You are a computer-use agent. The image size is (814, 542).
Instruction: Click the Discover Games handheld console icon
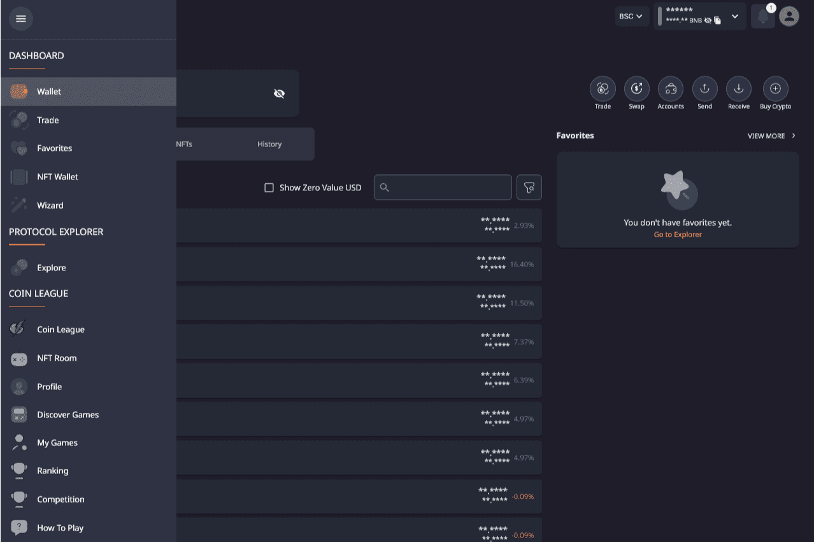(19, 415)
